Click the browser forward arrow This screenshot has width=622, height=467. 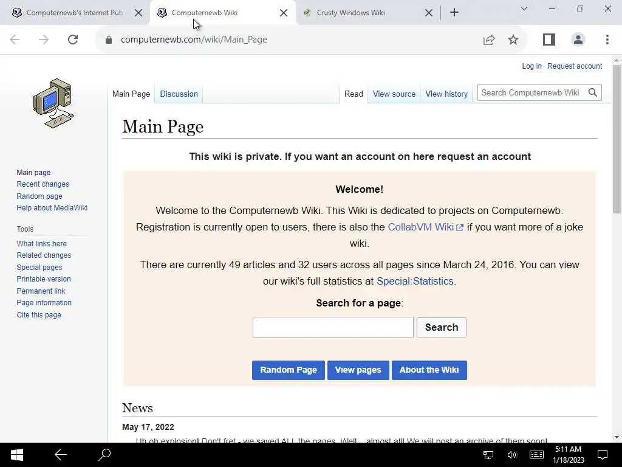(44, 40)
